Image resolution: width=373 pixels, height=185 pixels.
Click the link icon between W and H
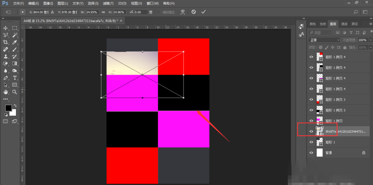coord(103,12)
